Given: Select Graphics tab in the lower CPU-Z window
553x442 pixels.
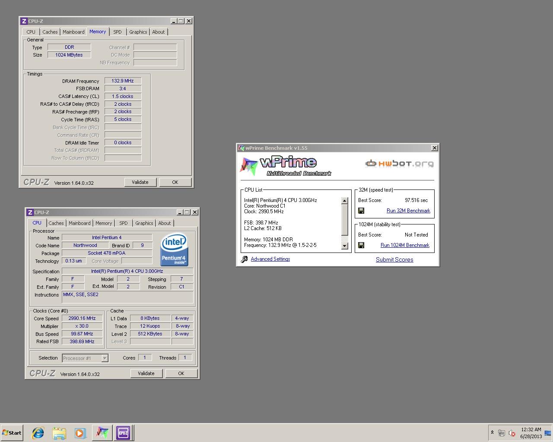Looking at the screenshot, I should (x=144, y=223).
